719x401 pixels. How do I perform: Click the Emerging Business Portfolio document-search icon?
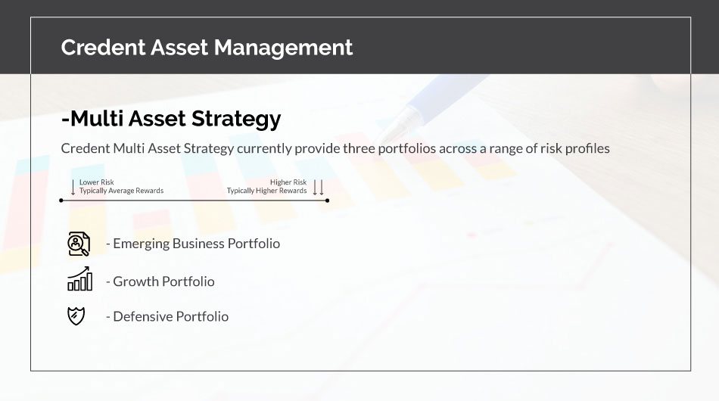pos(78,244)
